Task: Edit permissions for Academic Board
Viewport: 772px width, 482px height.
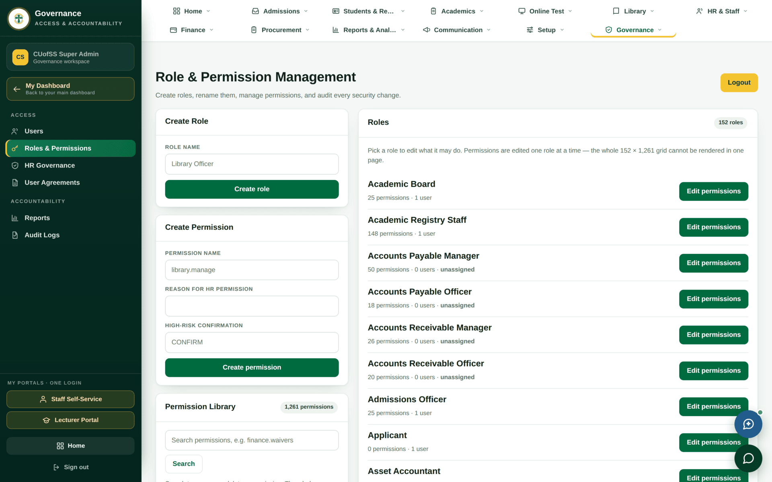Action: coord(714,191)
